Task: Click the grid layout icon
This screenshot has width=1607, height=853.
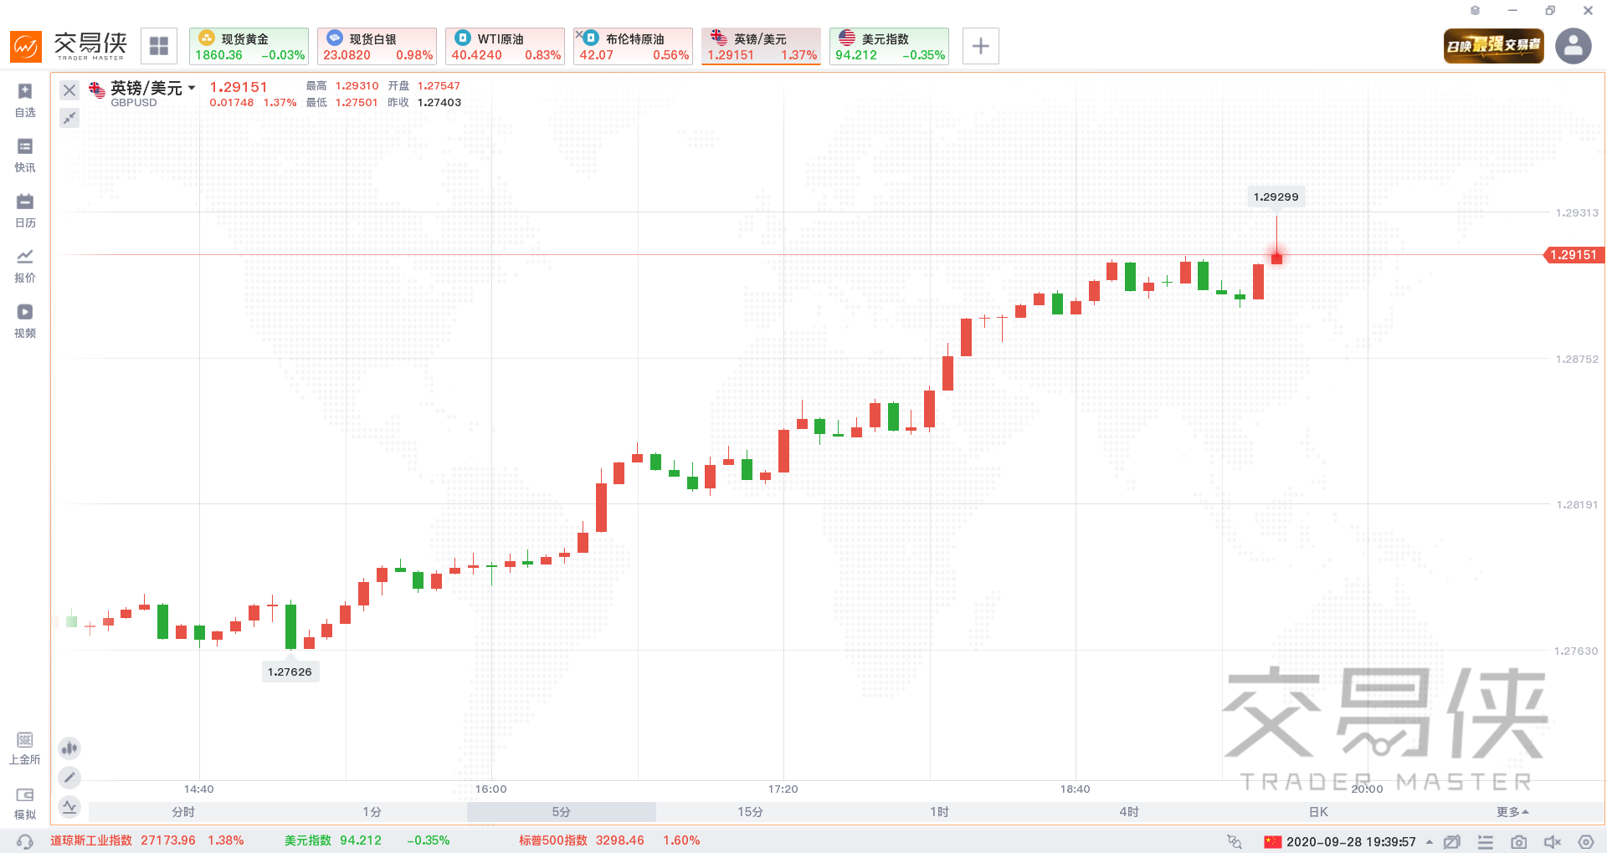Action: 159,46
